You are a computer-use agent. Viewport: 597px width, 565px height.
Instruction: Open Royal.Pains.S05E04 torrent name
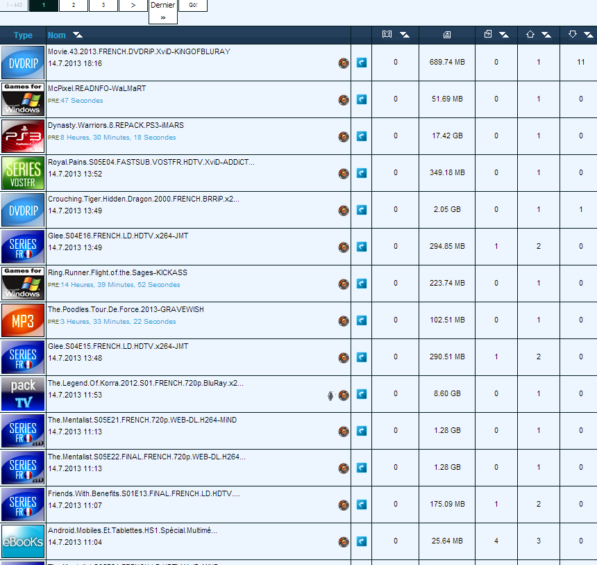[151, 162]
